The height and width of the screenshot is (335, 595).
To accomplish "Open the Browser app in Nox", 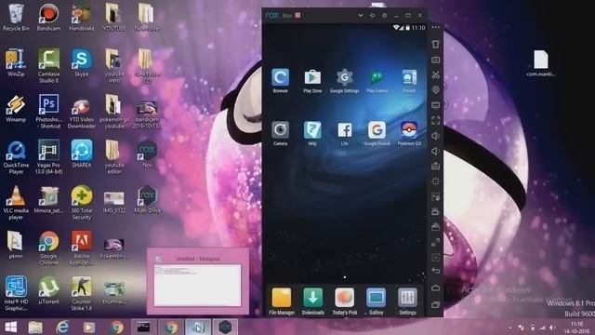I will click(280, 81).
